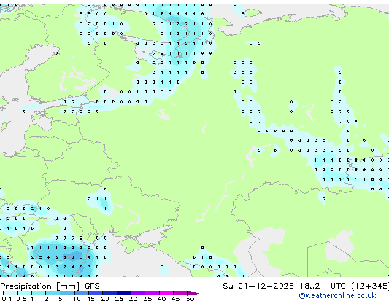
Task: Pick the 45–50 mm legend swatch
Action: click(x=180, y=293)
